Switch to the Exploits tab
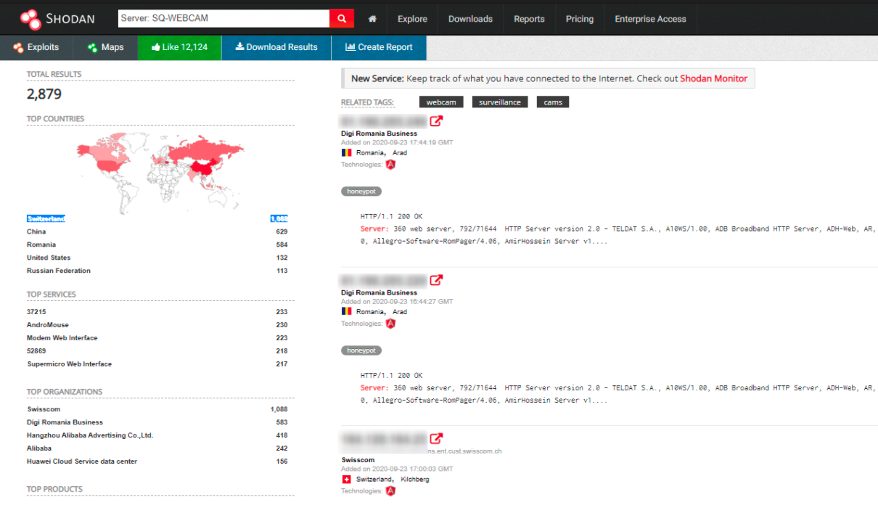 click(36, 47)
